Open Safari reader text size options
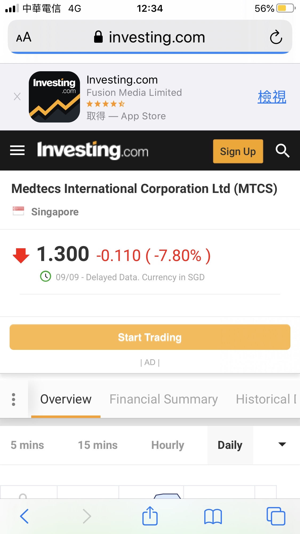 [x=24, y=37]
